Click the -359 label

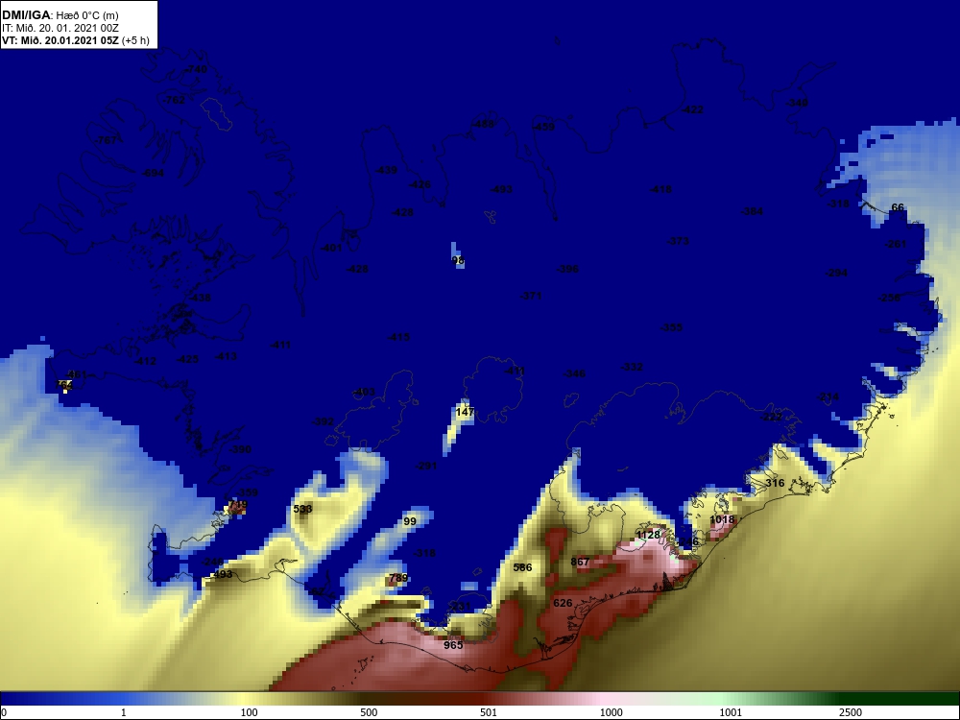pos(247,492)
